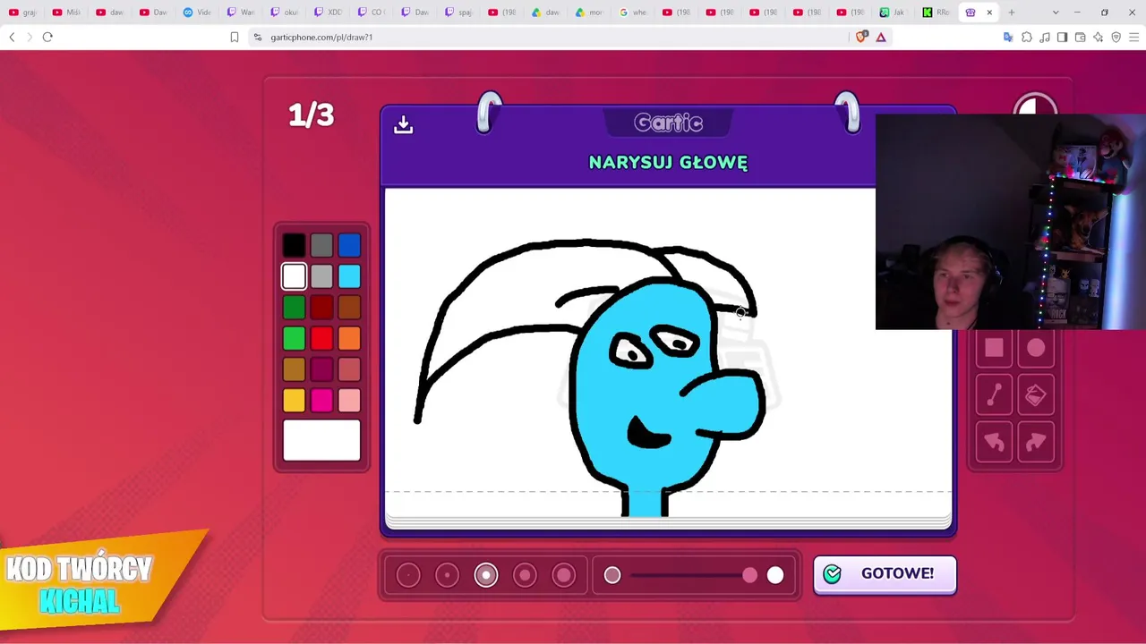
Task: Pick the yellow color swatch
Action: coord(294,400)
